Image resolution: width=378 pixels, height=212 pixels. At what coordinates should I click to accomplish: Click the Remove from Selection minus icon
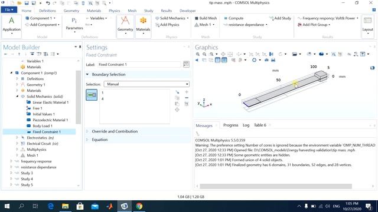pyautogui.click(x=187, y=98)
